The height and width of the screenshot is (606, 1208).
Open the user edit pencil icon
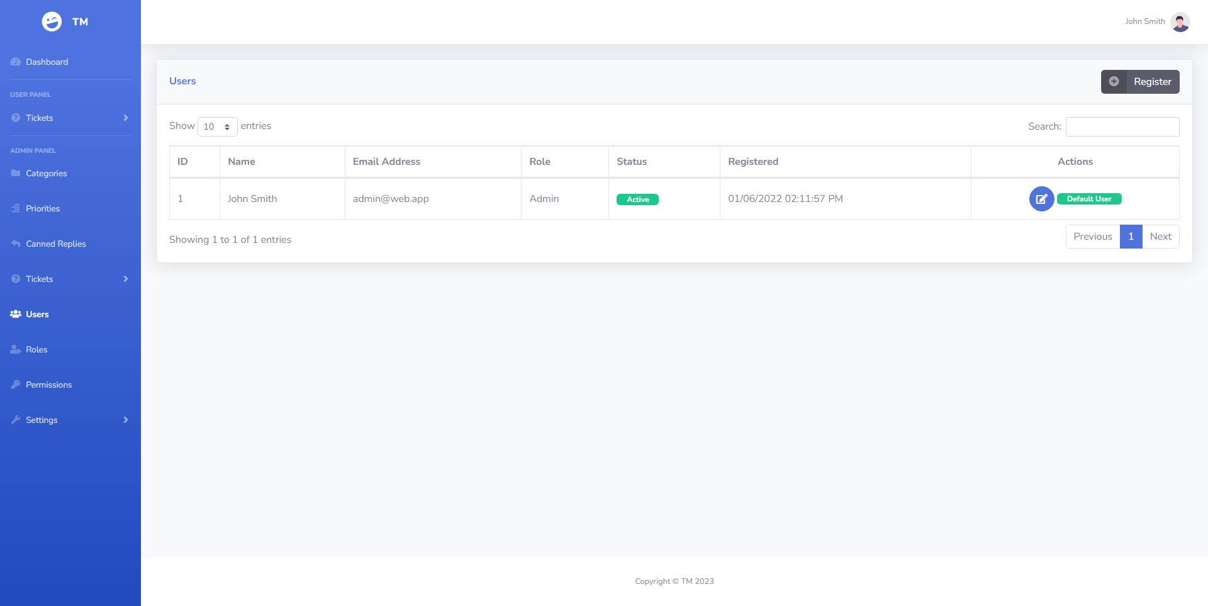[x=1041, y=199]
